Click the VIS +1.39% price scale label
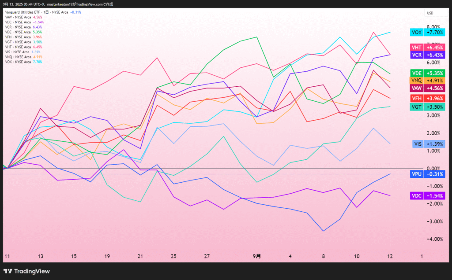The height and width of the screenshot is (280, 452). (429, 144)
